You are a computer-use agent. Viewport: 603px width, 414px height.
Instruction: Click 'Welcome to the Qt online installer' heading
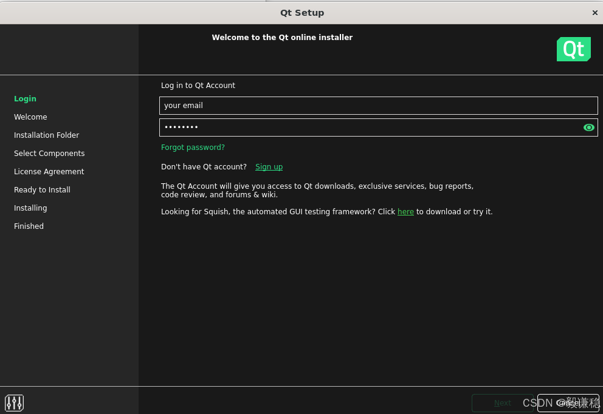(x=282, y=37)
